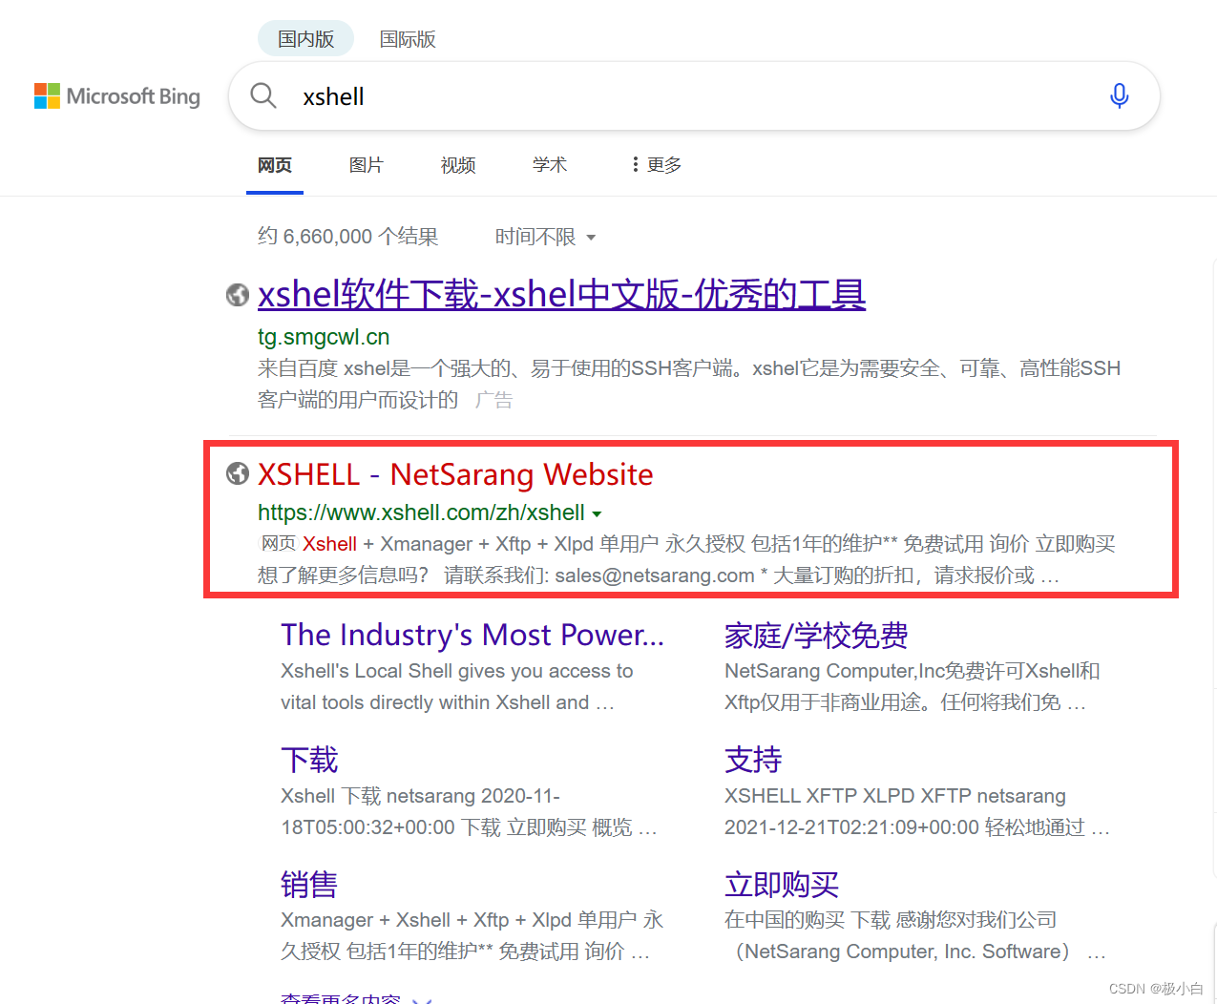Screen dimensions: 1217x1004
Task: Click globe icon beside XSHELL NetSarang result
Action: pyautogui.click(x=238, y=473)
